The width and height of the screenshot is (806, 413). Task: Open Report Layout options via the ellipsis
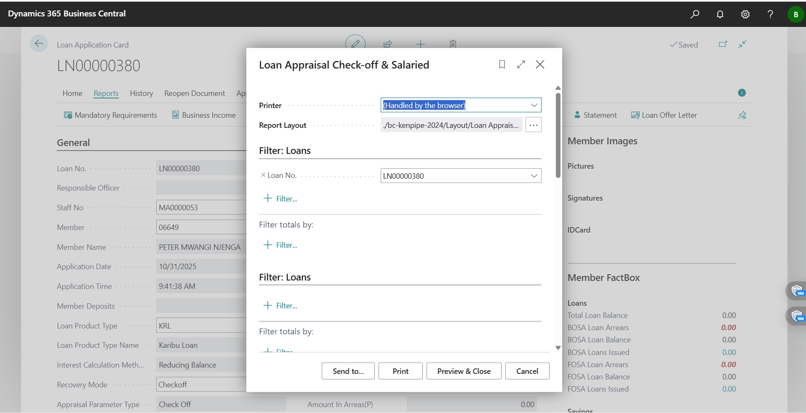(x=533, y=124)
